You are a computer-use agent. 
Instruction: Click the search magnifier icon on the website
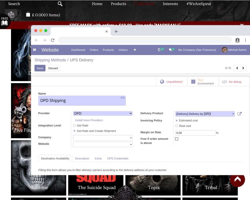[x=60, y=4]
